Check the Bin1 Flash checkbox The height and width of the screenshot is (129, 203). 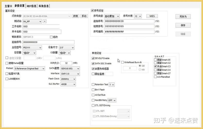click(x=93, y=90)
